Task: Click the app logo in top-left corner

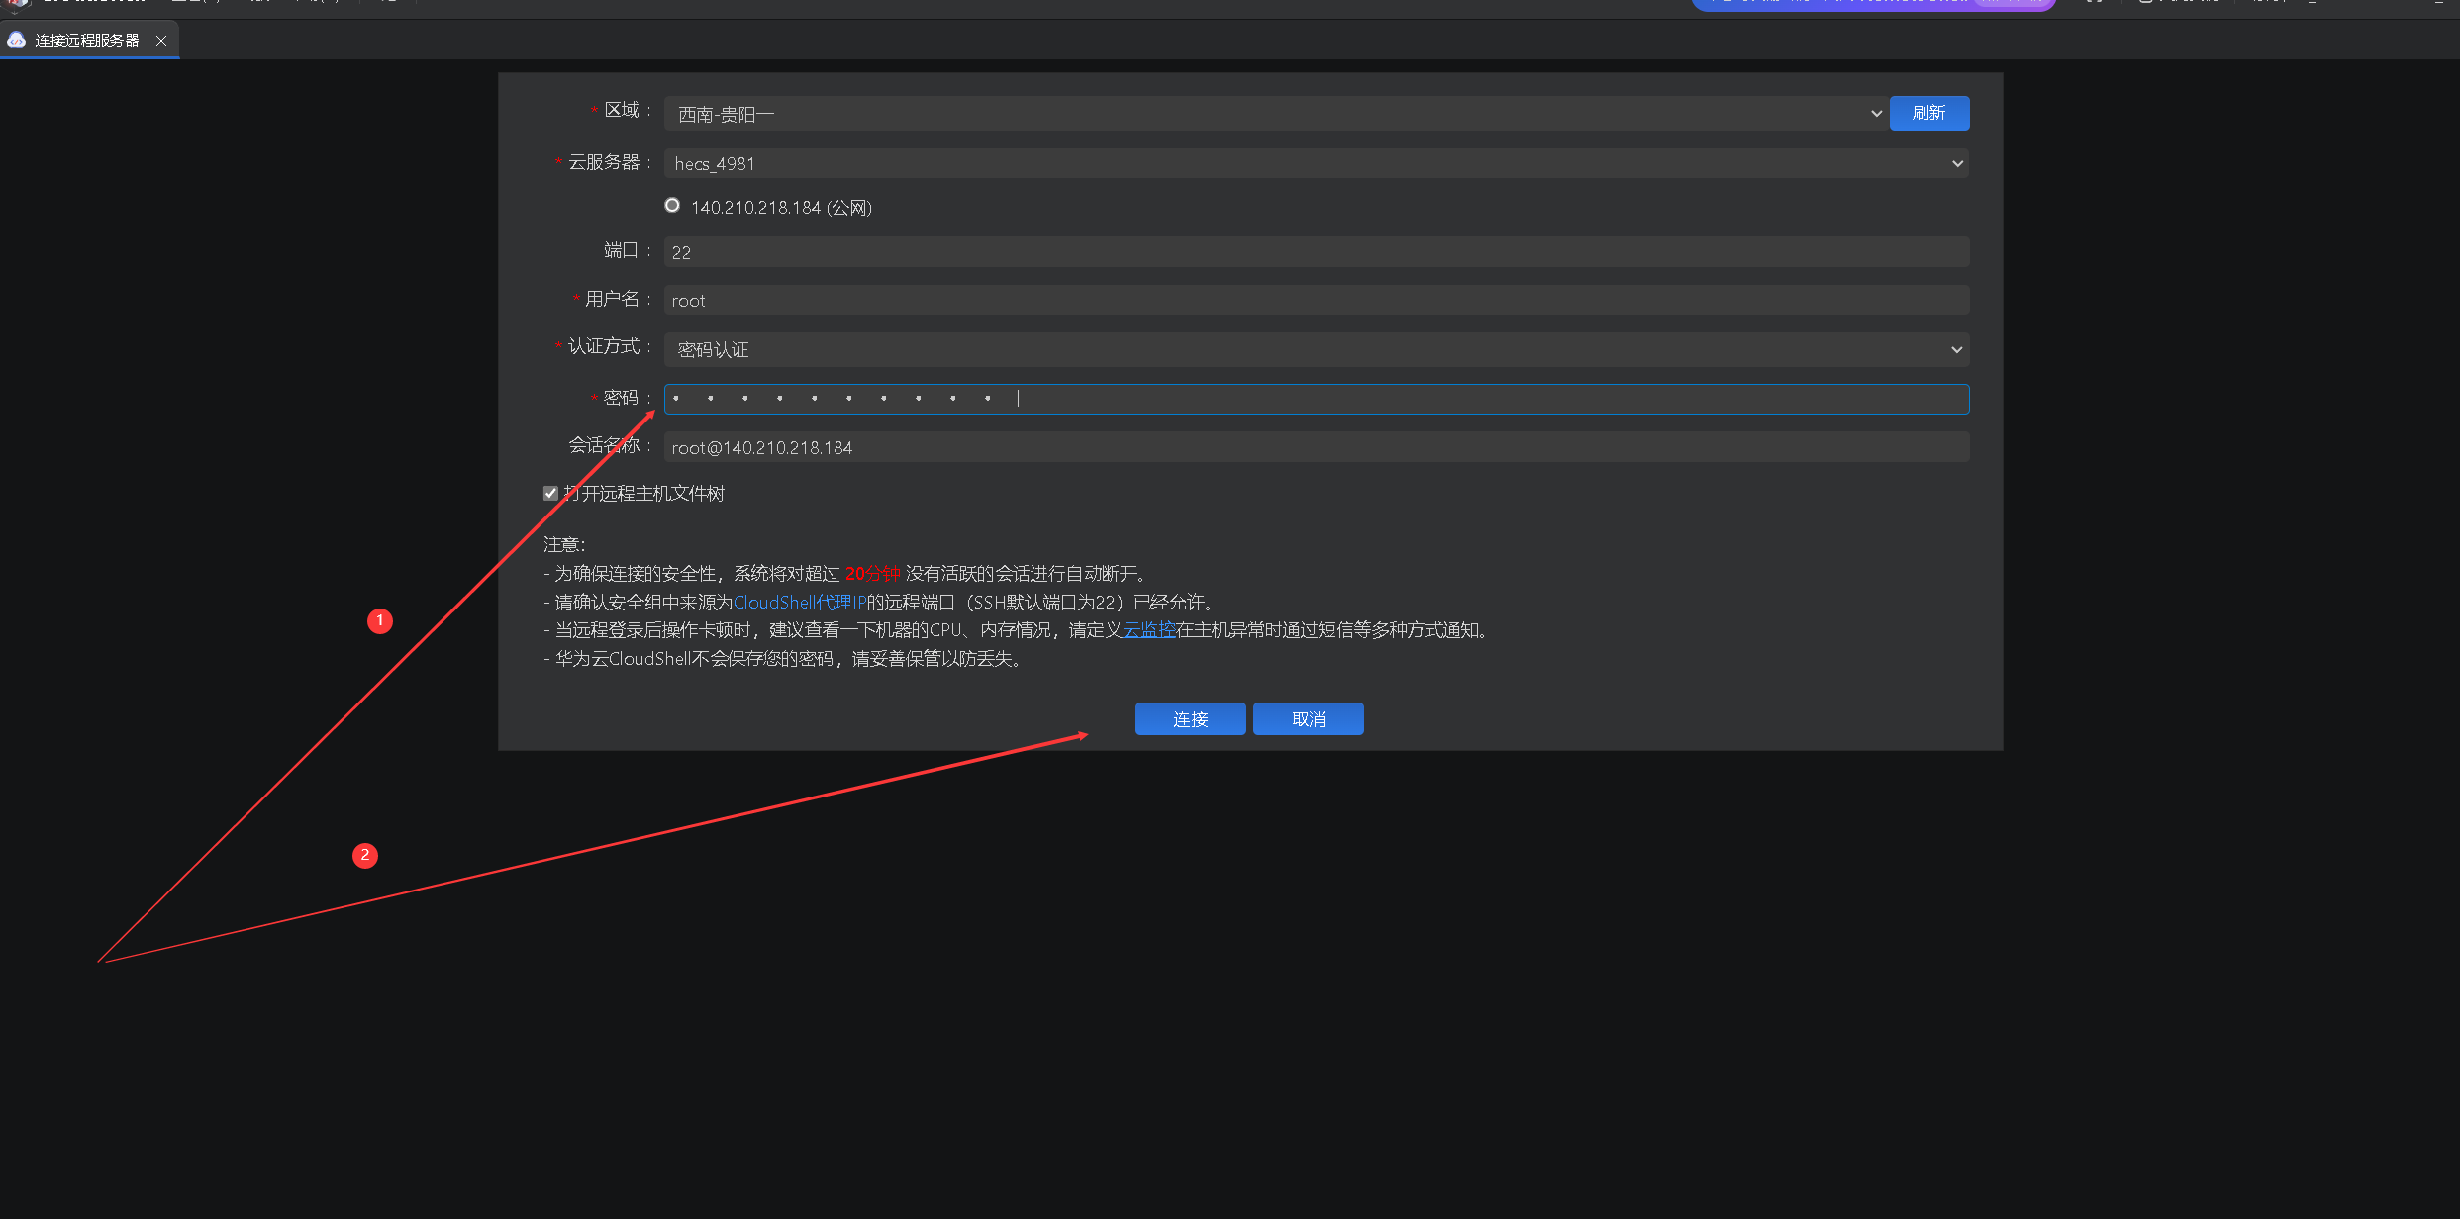Action: pos(15,5)
